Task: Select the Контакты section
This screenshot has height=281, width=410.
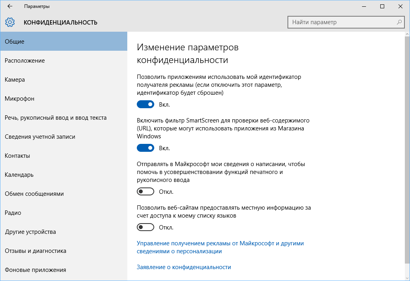Action: (x=18, y=155)
